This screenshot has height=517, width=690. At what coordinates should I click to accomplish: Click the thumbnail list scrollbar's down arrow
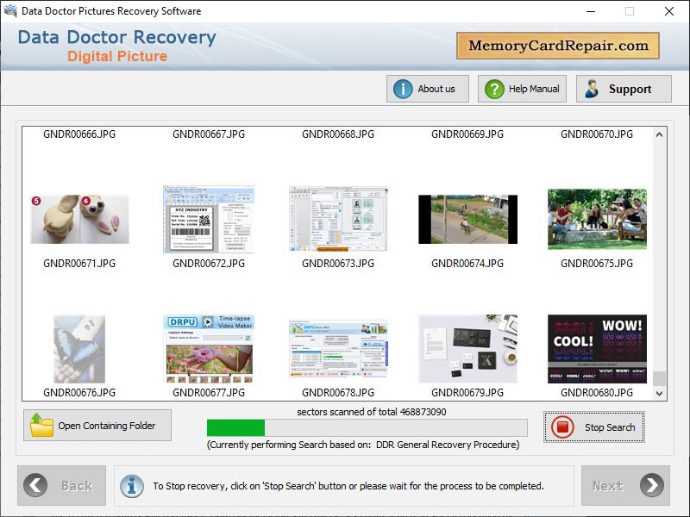tap(658, 392)
